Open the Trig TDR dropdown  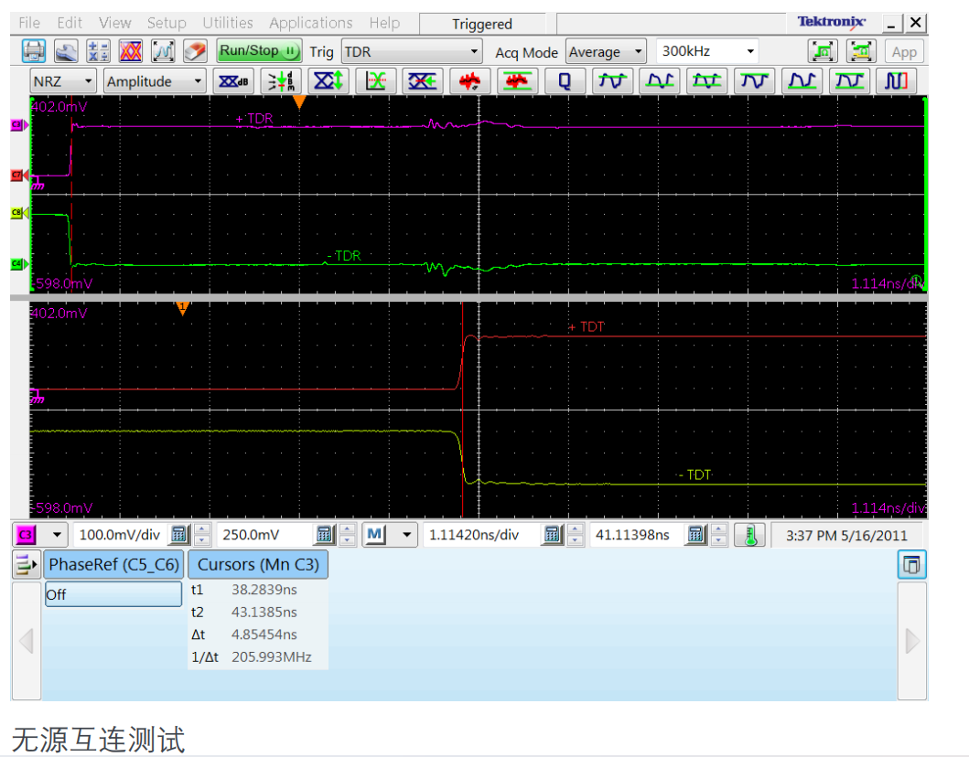[412, 52]
